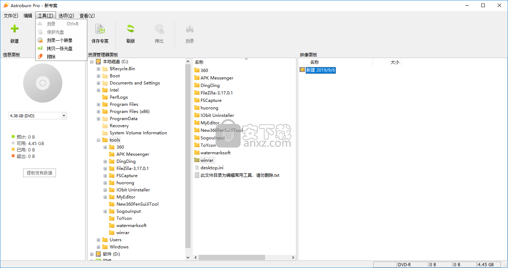This screenshot has width=508, height=268.
Task: Click 软件 (D:) drive icon in tree
Action: (98, 254)
